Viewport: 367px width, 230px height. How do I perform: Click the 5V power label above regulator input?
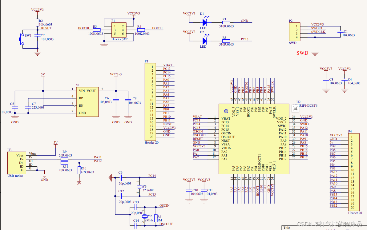[43, 74]
